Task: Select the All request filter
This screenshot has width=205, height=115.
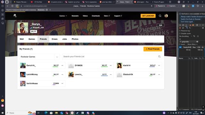Action: click(x=180, y=47)
